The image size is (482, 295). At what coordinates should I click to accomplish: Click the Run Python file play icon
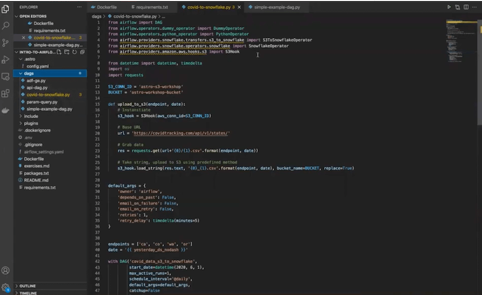coord(449,7)
